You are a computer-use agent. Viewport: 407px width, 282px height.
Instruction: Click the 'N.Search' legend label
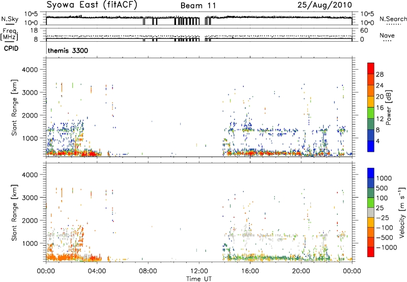[393, 19]
